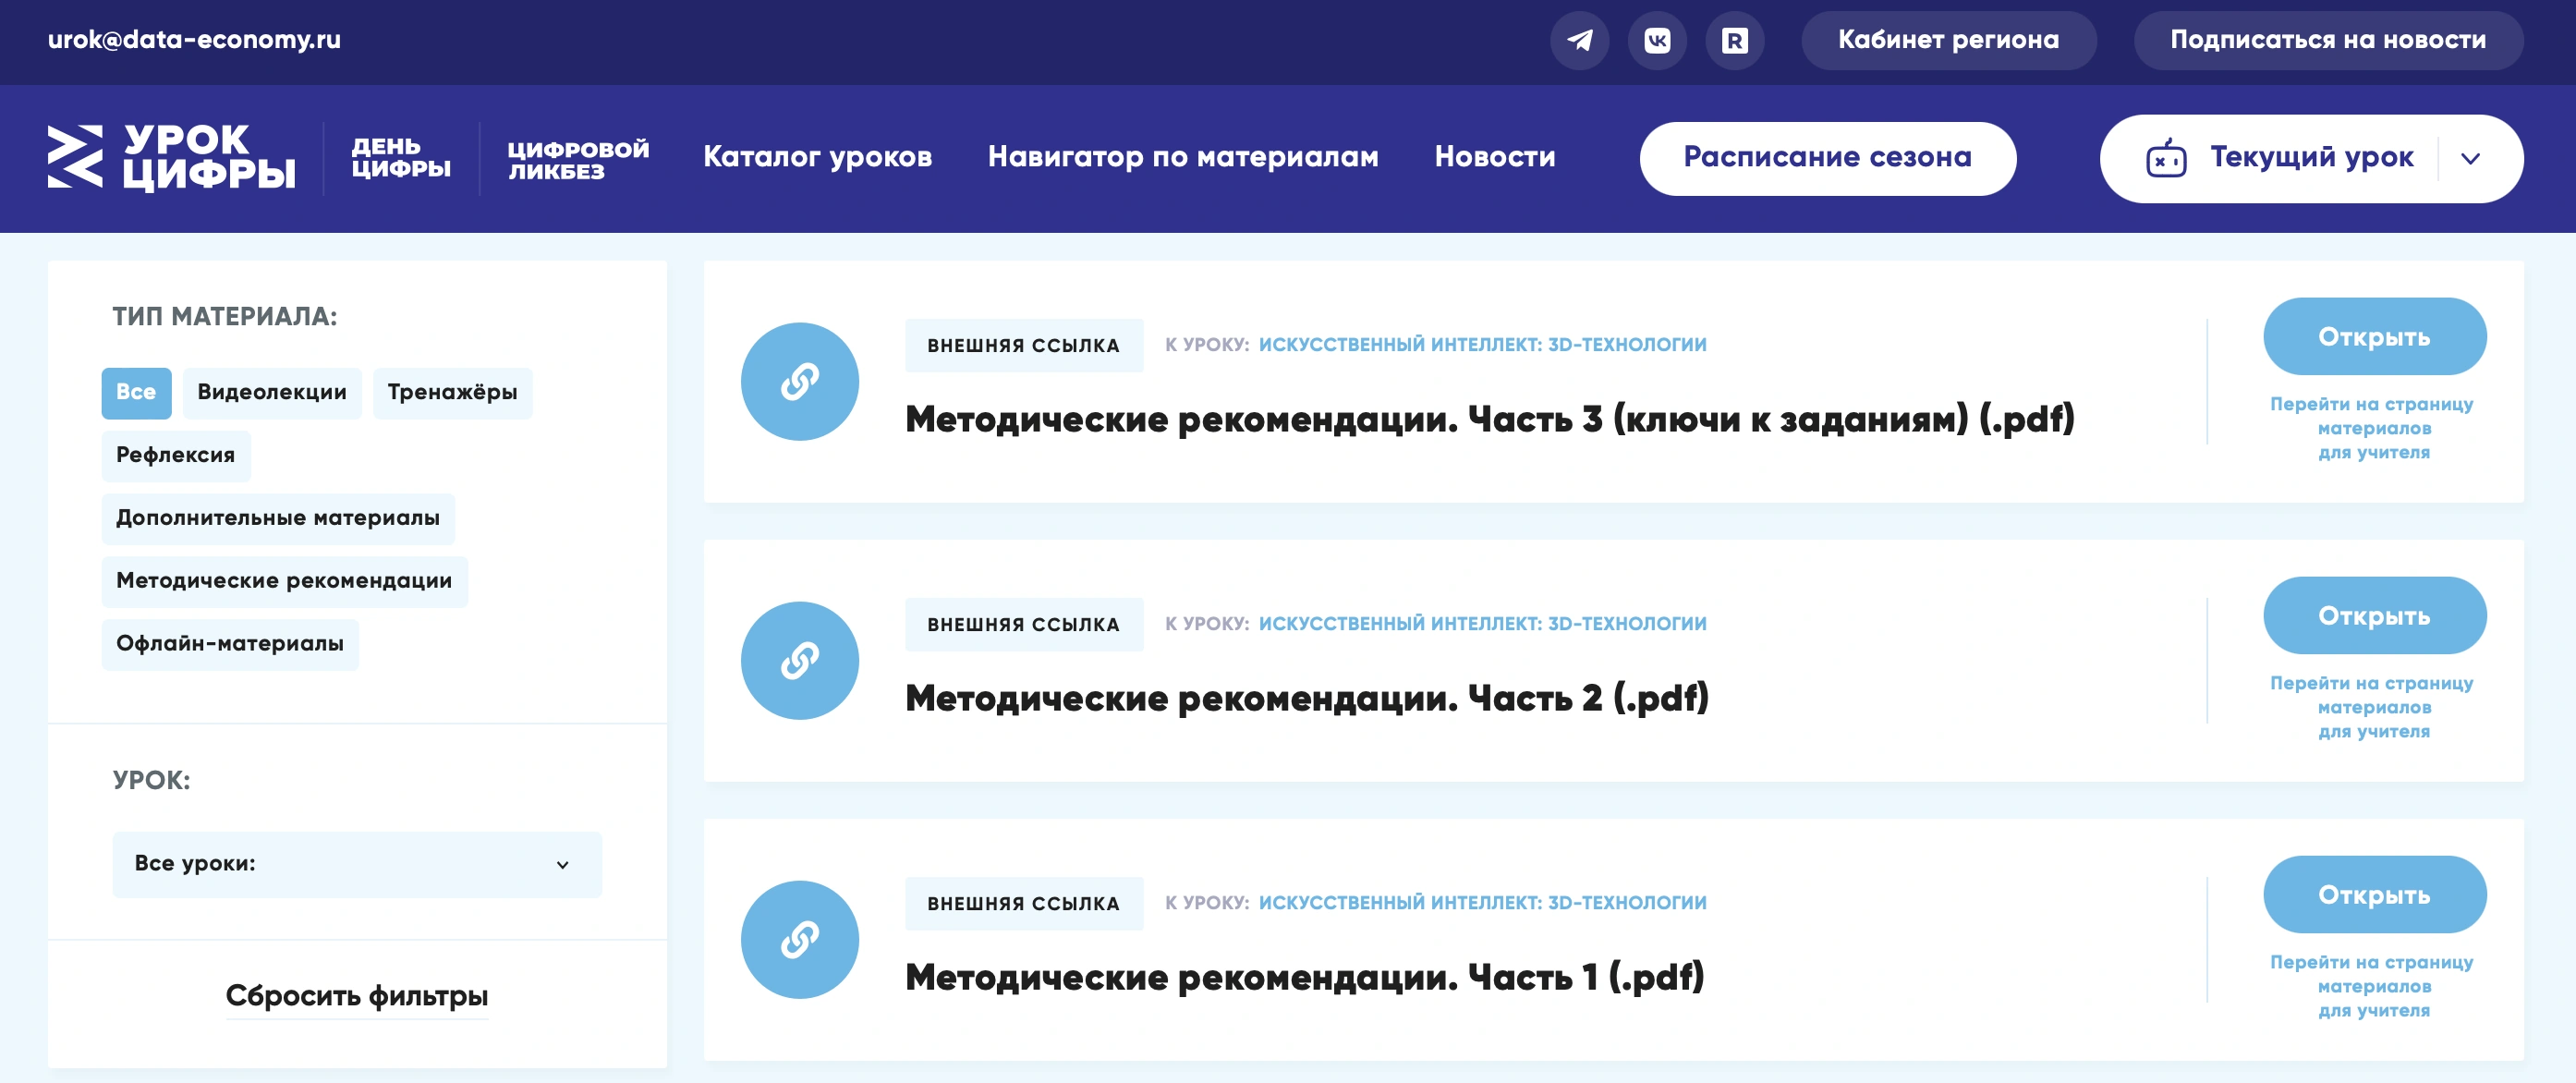
Task: Expand the Все уроки dropdown
Action: 357,864
